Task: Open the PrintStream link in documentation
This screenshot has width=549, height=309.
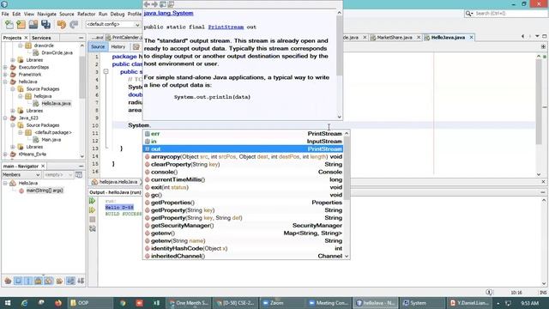Action: click(x=226, y=27)
